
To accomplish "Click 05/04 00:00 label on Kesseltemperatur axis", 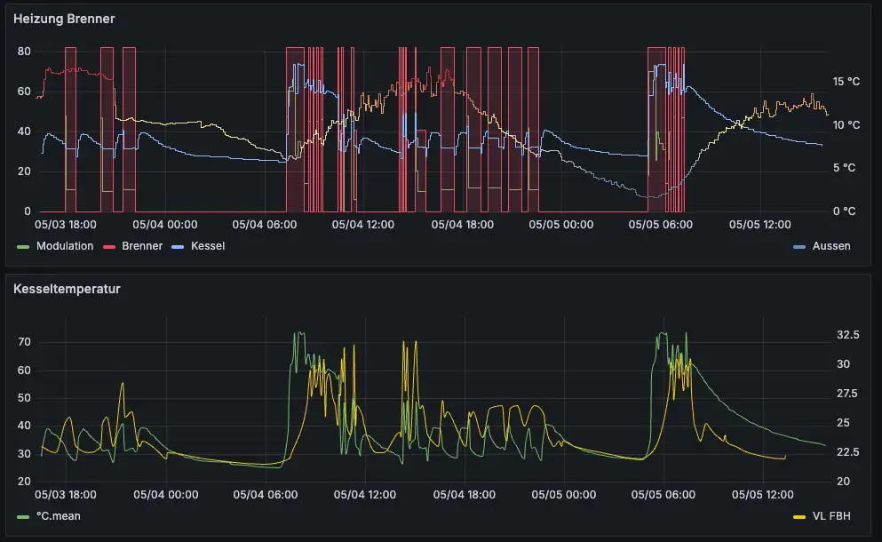I will (164, 494).
